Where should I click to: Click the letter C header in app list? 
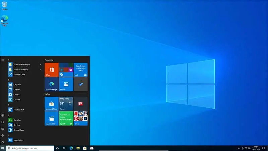pos(9,80)
